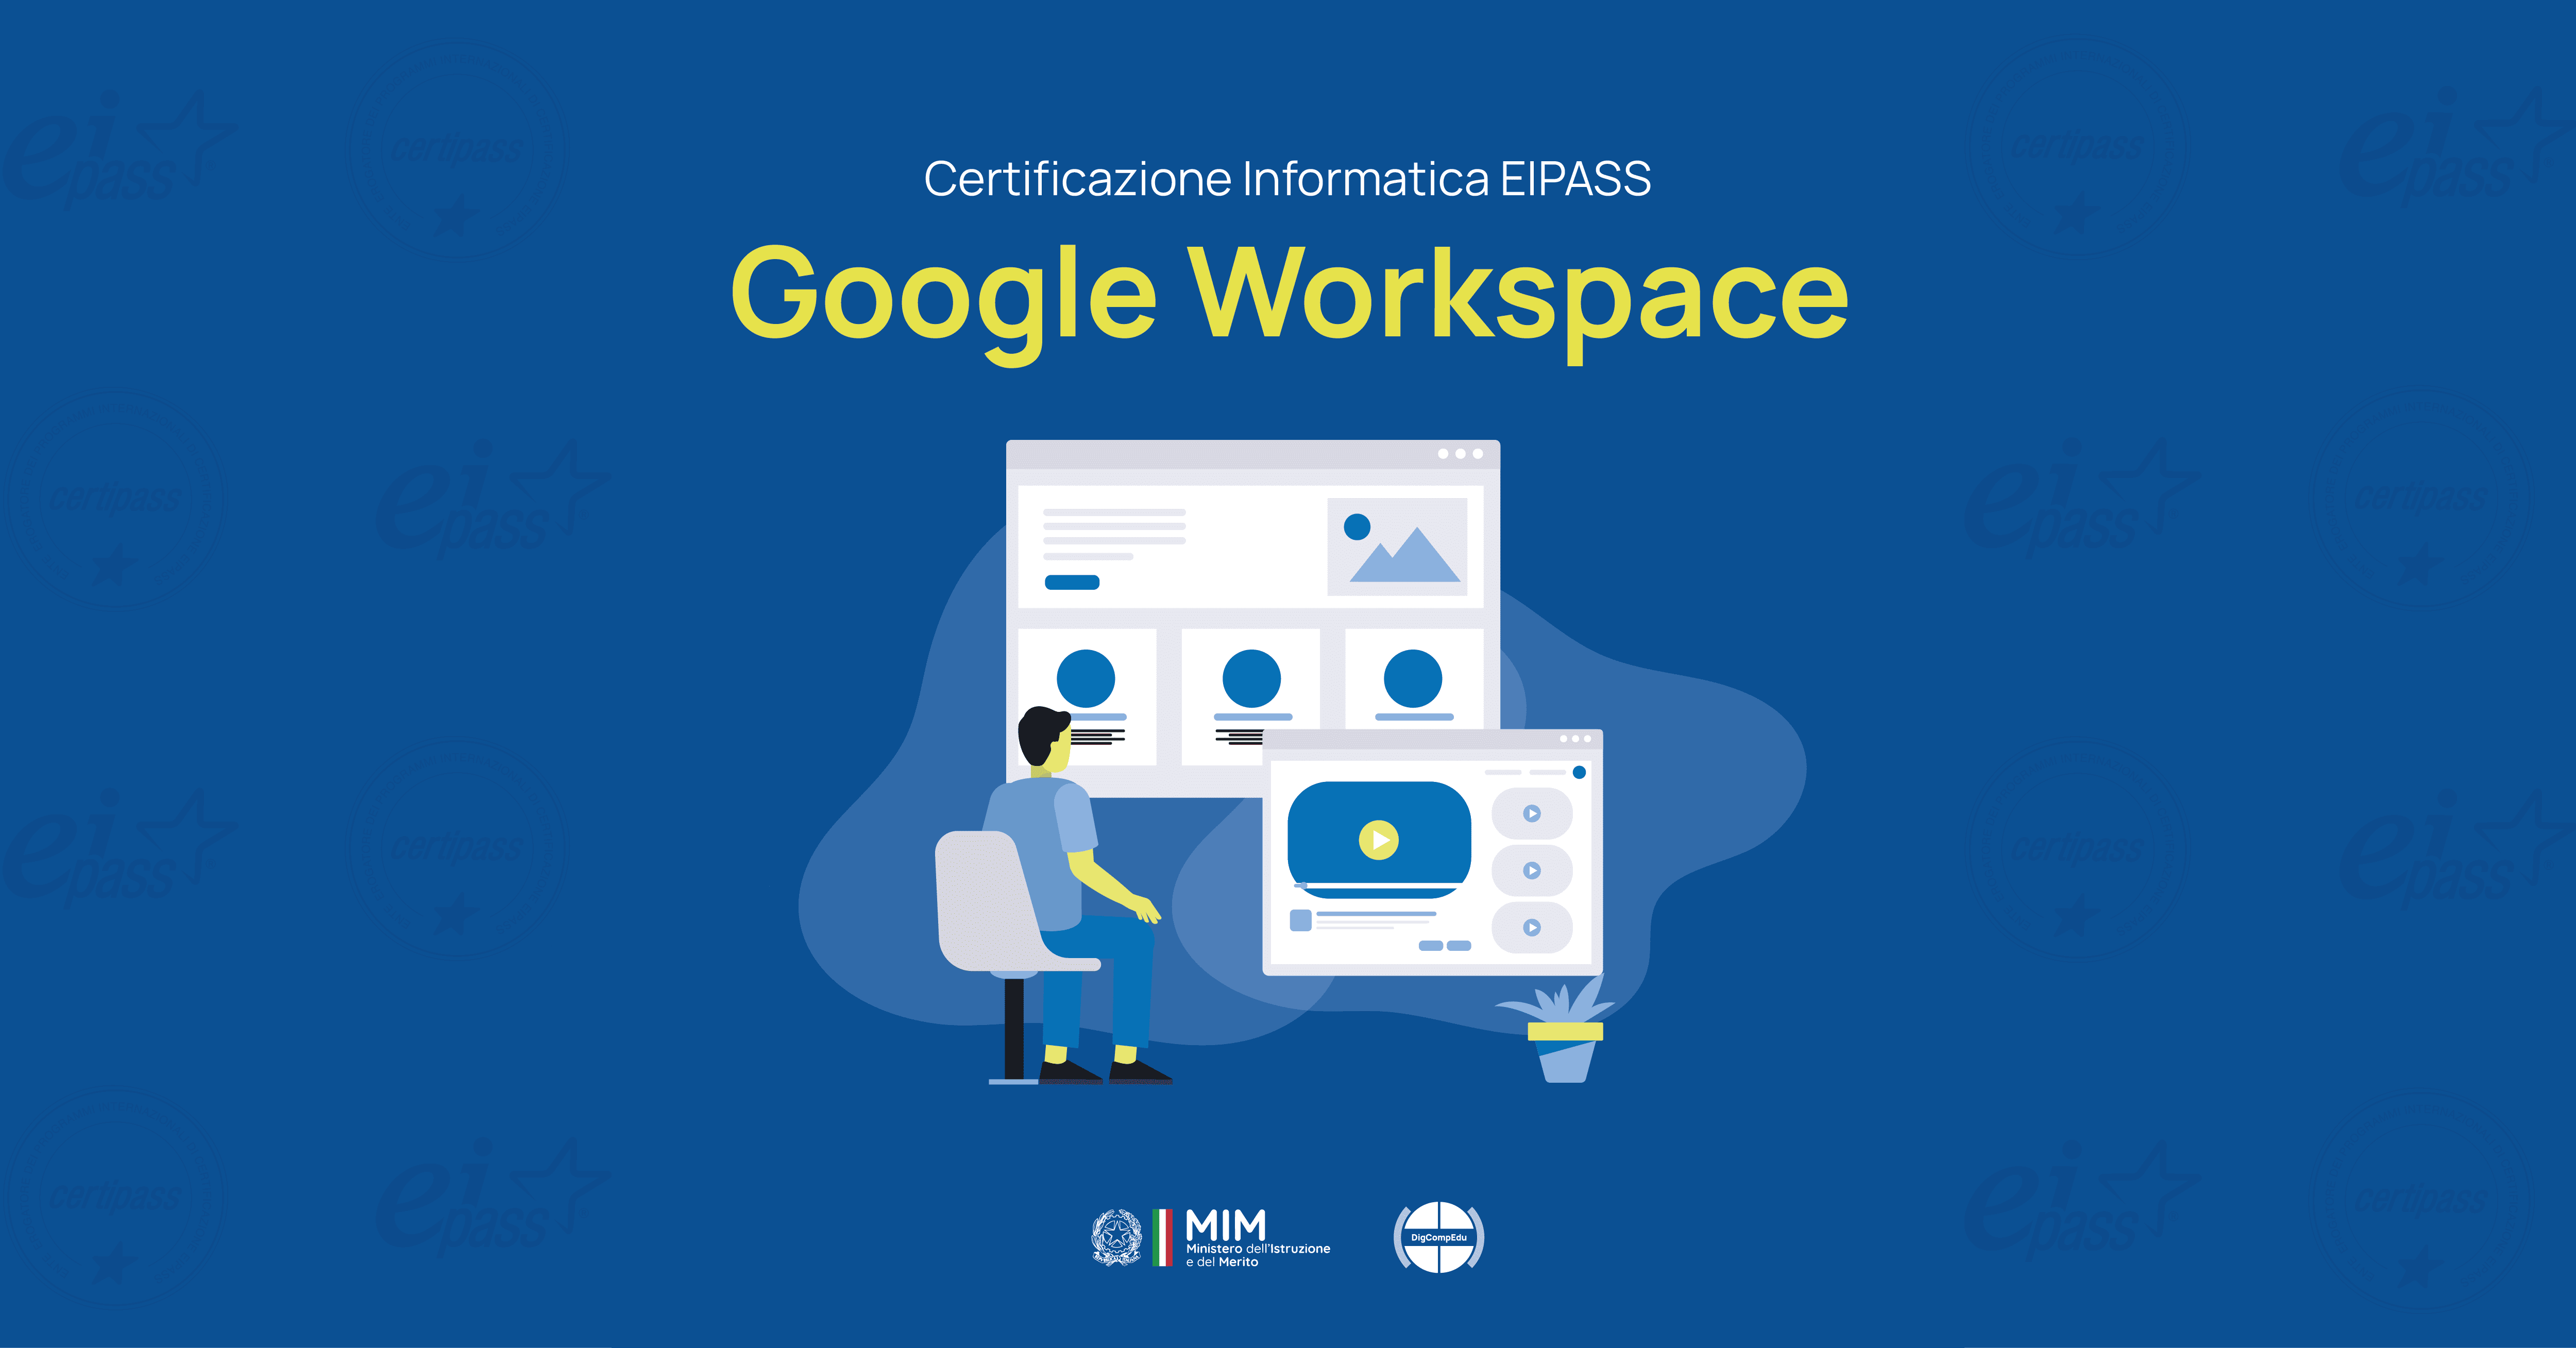Click the Italian Republic emblem logo
2576x1348 pixels.
(x=1116, y=1237)
